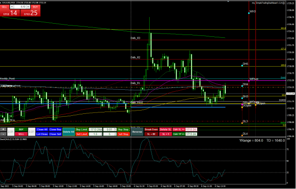The width and height of the screenshot is (296, 189).
Task: Click the dashboard plus button
Action: point(3,129)
